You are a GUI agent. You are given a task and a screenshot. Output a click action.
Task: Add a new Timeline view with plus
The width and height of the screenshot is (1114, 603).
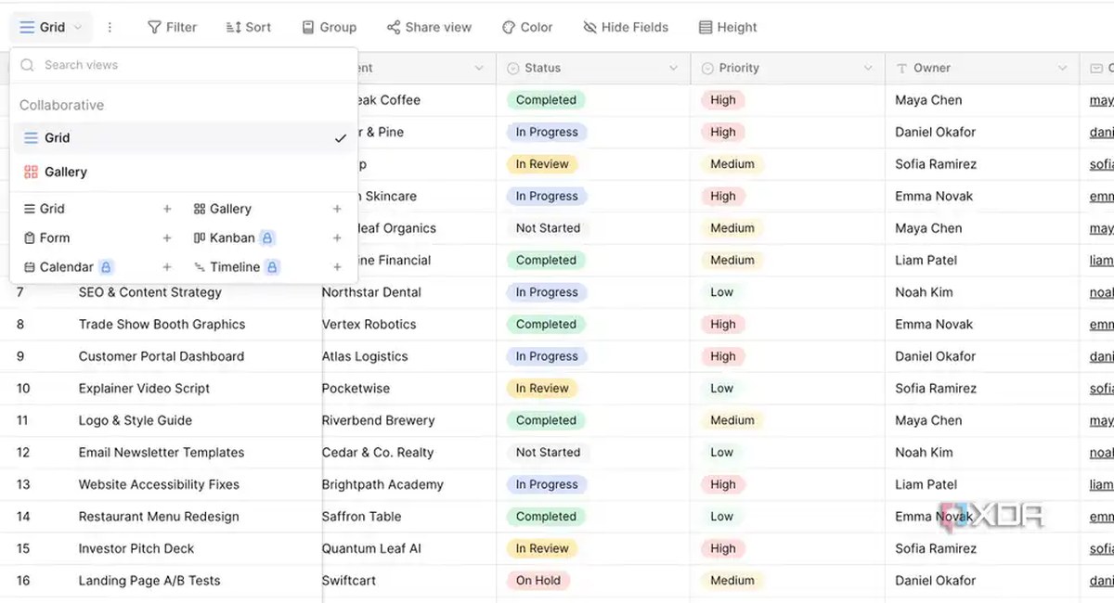coord(337,267)
